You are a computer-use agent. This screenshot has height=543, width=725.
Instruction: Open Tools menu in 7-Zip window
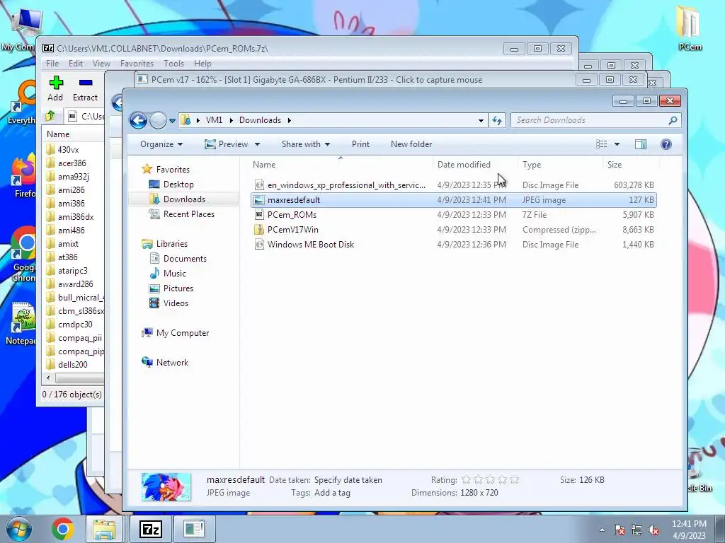point(173,64)
